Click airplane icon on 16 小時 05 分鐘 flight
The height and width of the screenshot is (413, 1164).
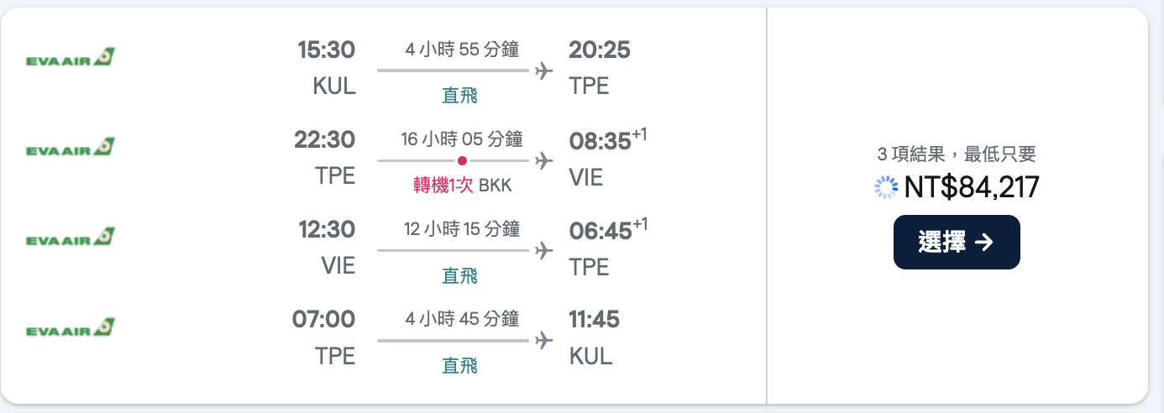[x=544, y=160]
